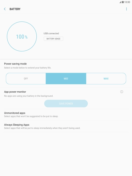The height and width of the screenshot is (176, 132).
Task: Open Unmonitored apps settings
Action: (x=66, y=114)
